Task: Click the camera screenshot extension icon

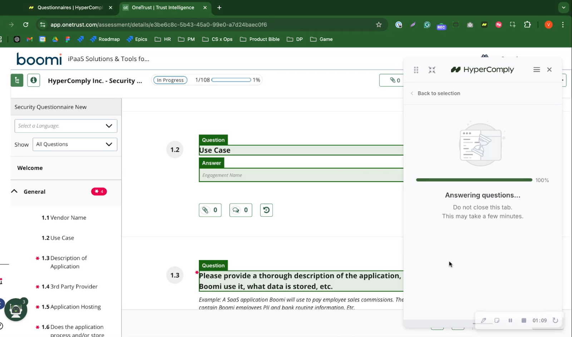Action: coord(470,25)
